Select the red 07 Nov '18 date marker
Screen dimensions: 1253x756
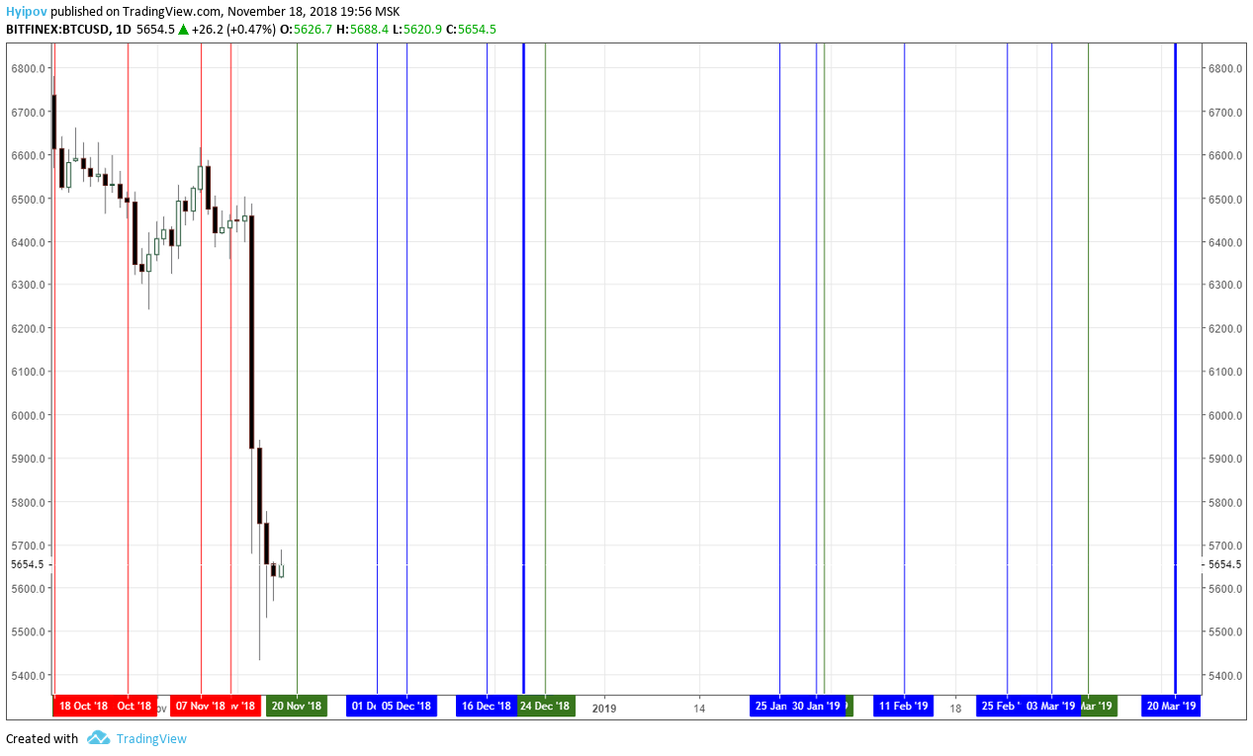[200, 707]
